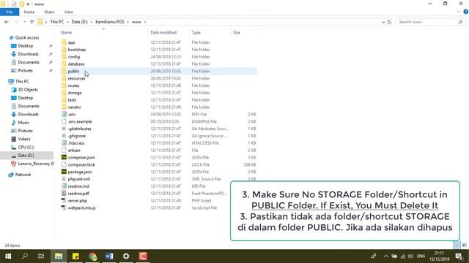
Task: Show hidden system tray icons
Action: [x=386, y=256]
